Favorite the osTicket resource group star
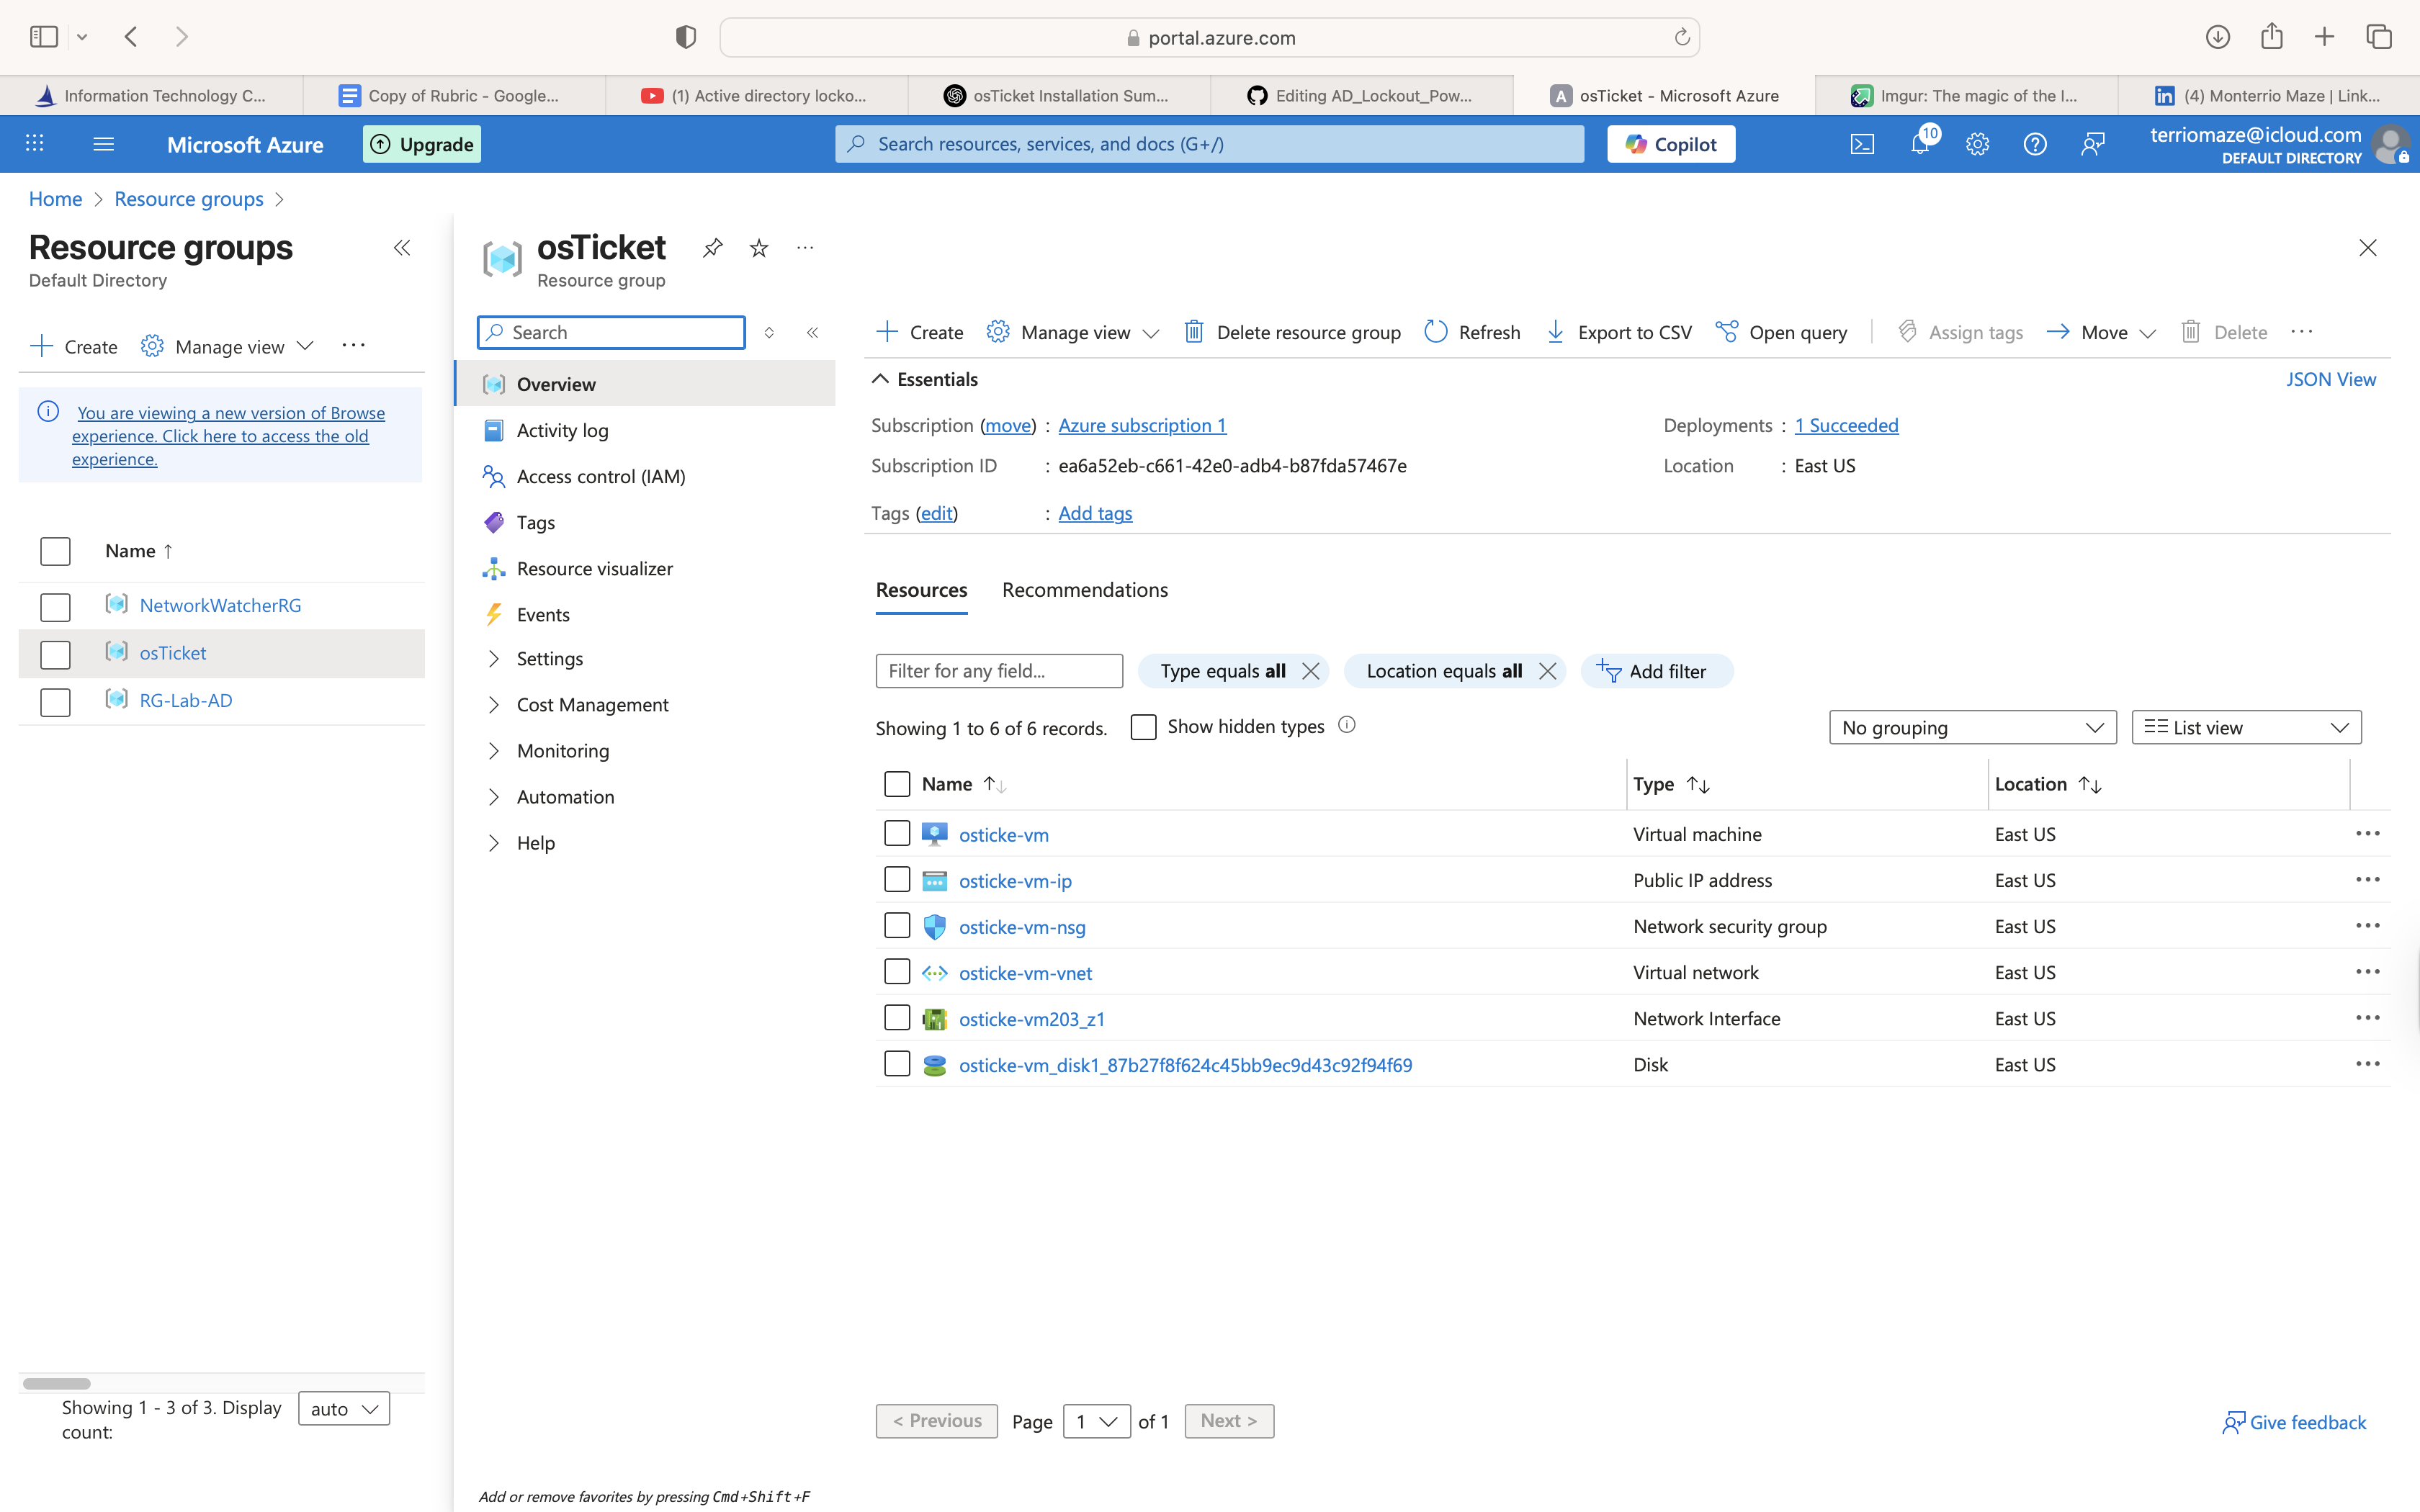Viewport: 2420px width, 1512px height. (x=759, y=248)
